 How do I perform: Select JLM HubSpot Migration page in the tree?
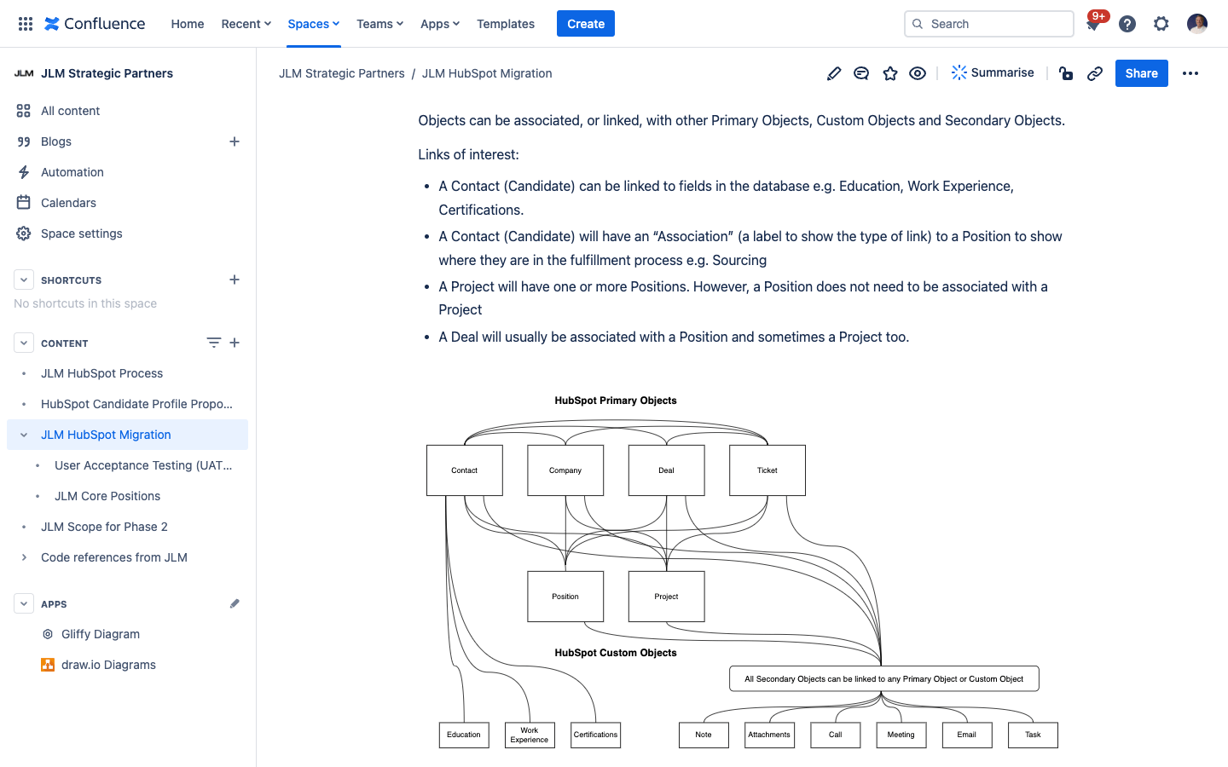[106, 435]
